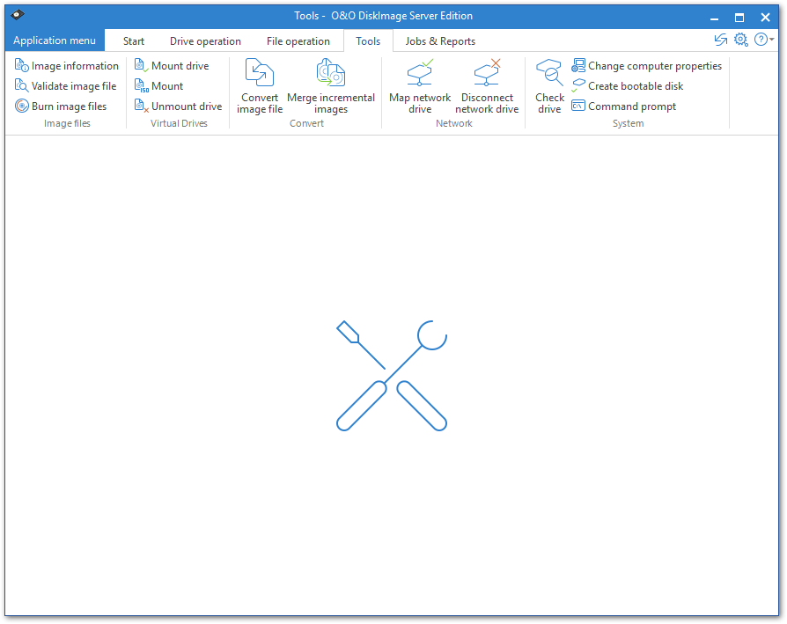Run Check drive tool

click(549, 86)
